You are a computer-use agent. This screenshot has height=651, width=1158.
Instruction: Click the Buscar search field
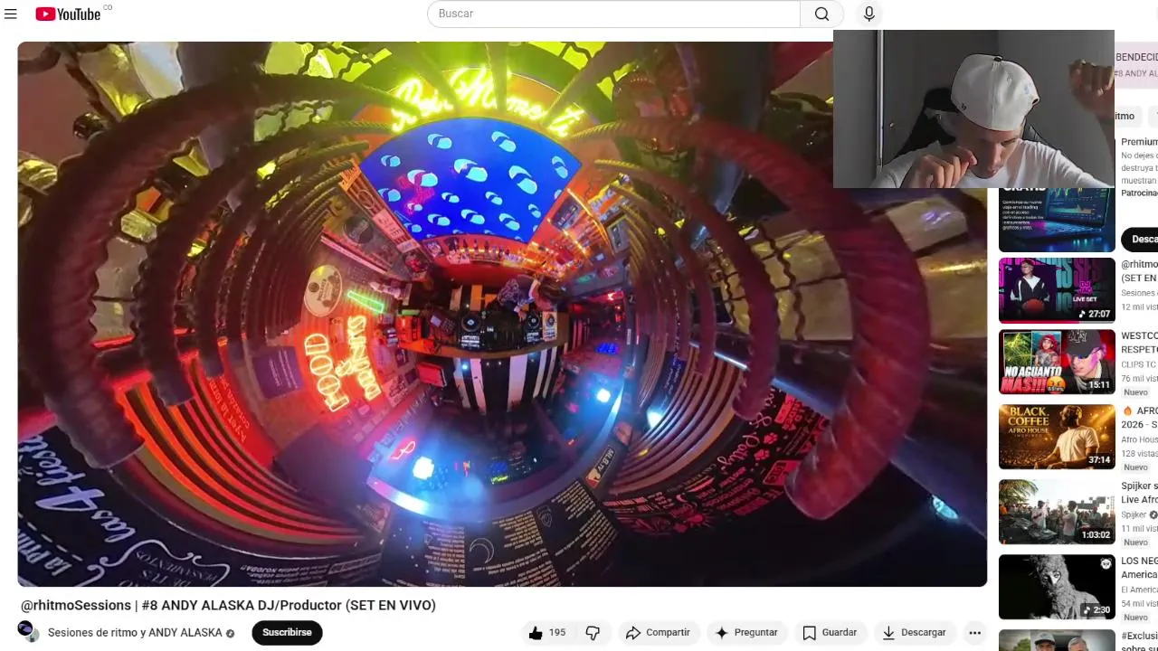[613, 14]
